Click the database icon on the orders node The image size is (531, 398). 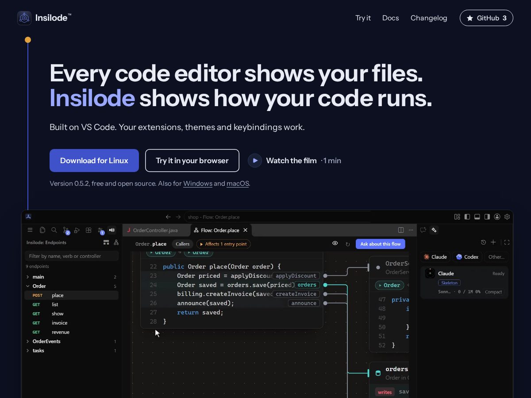378,373
